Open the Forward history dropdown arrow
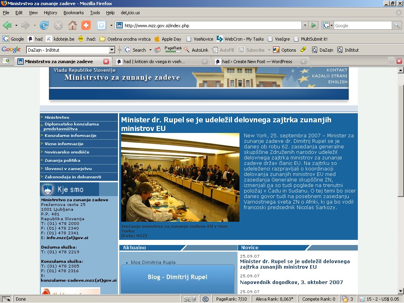 click(35, 26)
